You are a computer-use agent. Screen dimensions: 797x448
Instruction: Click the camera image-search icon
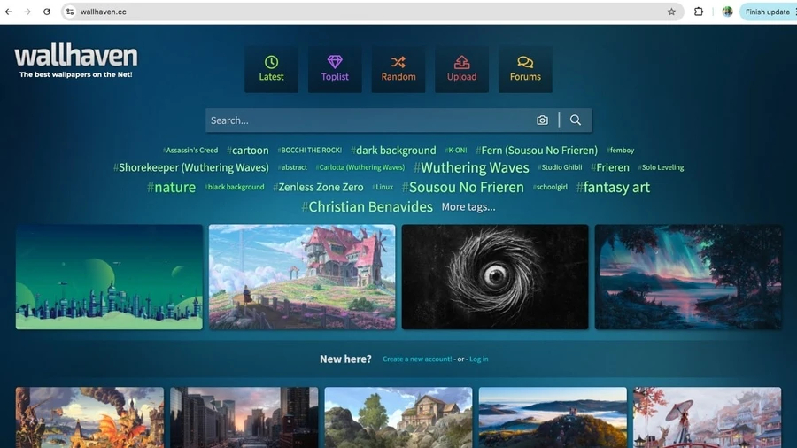tap(542, 120)
